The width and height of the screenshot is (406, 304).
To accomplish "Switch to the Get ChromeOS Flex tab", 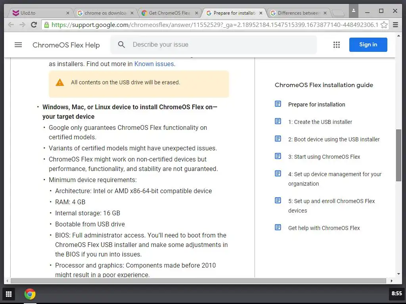I will 170,13.
